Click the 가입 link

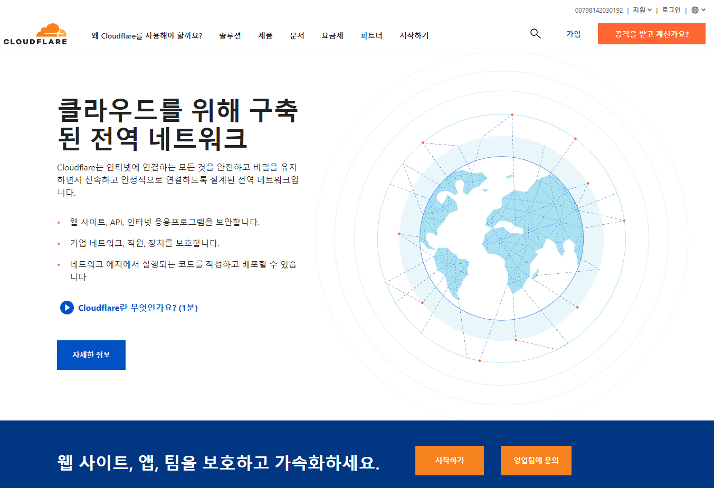tap(574, 34)
